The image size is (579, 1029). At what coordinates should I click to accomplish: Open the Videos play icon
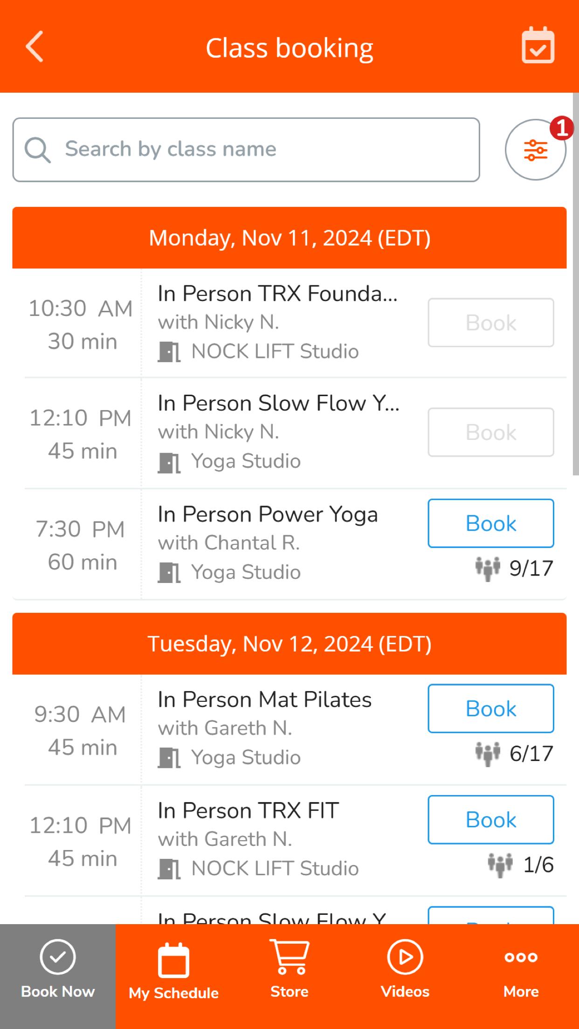[x=405, y=957]
